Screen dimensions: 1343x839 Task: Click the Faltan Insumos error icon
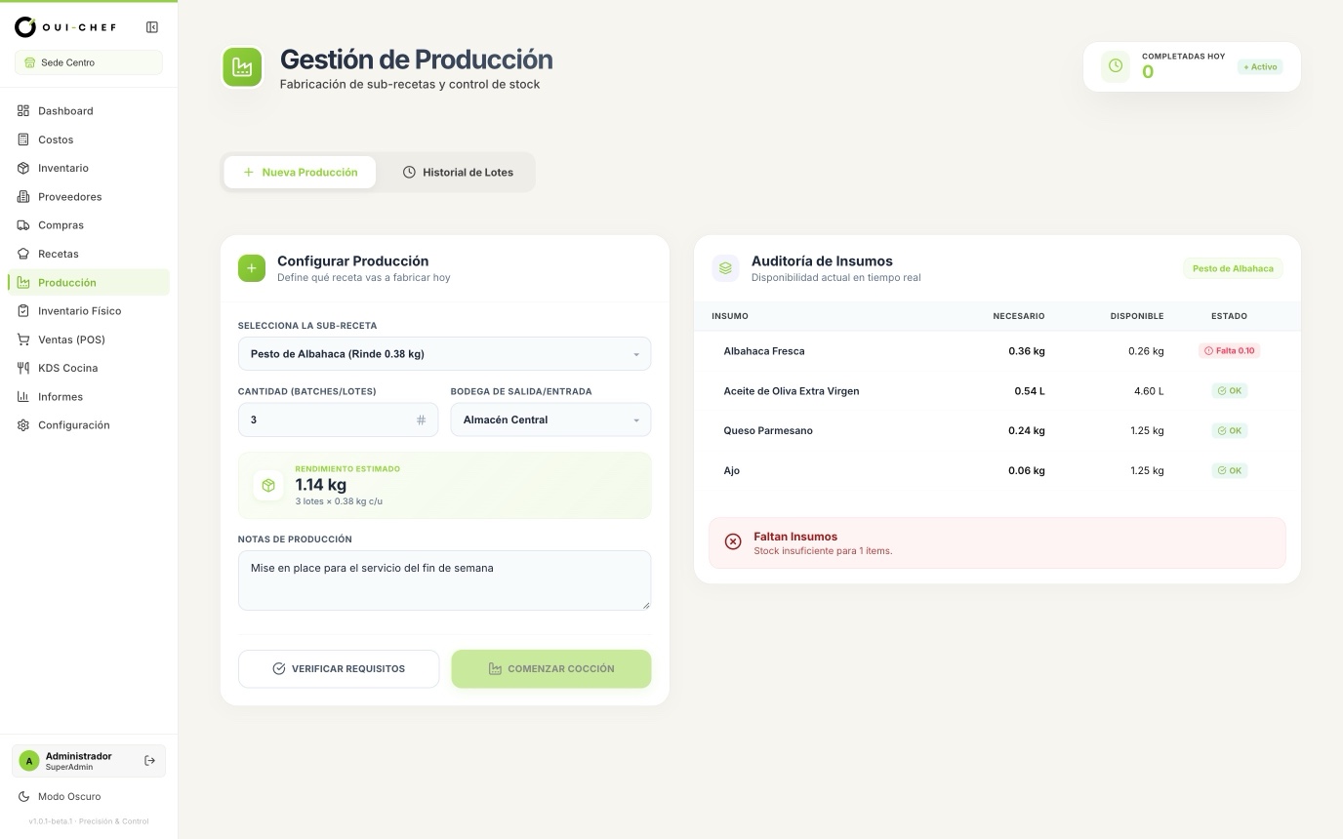733,541
